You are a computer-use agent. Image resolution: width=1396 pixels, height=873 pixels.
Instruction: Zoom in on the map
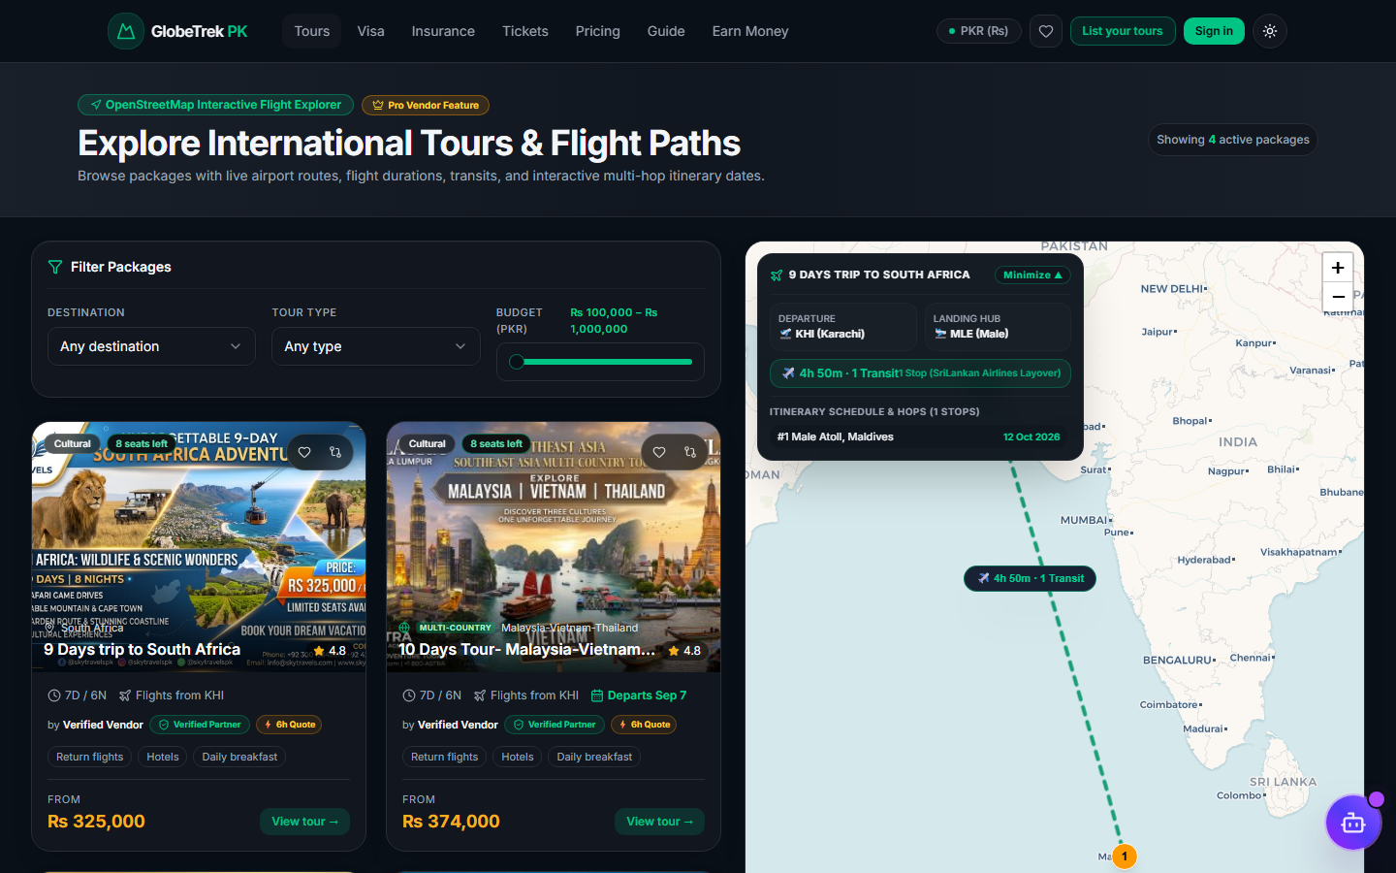click(1338, 268)
